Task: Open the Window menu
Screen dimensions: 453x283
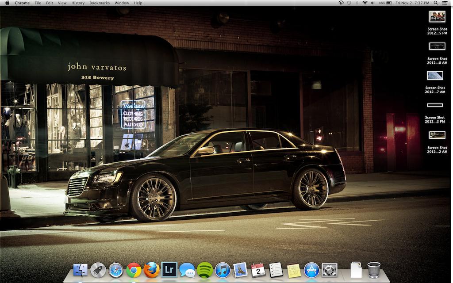Action: [122, 3]
